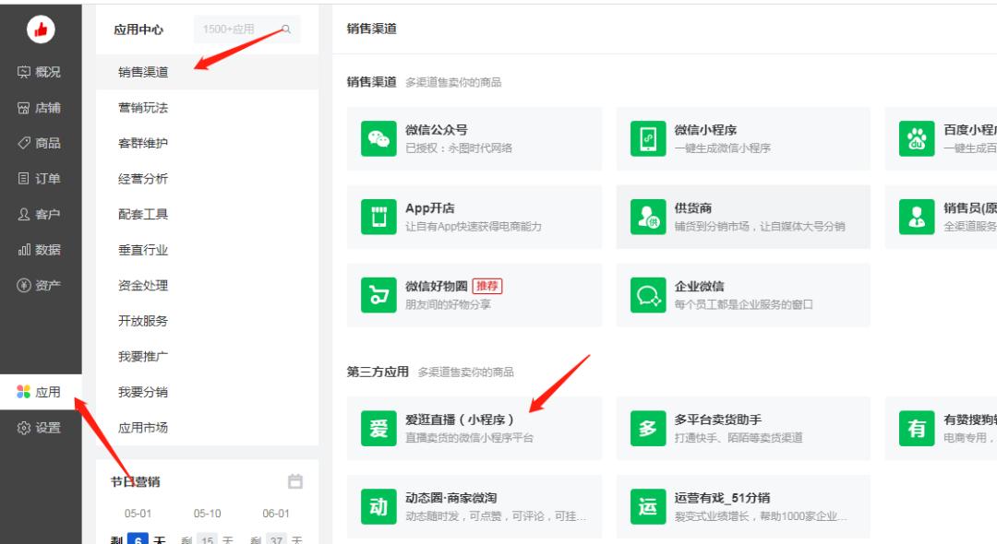Select the 企业微信 chat bubble icon

[647, 295]
